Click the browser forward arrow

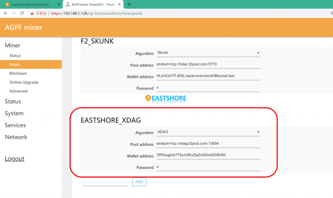[x=13, y=14]
